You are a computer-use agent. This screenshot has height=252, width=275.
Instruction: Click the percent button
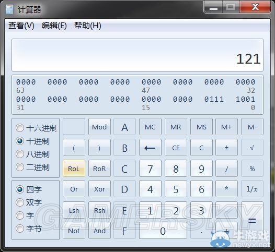coord(252,168)
